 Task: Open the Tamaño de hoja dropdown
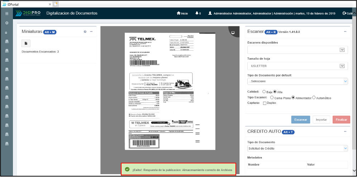tap(342, 66)
